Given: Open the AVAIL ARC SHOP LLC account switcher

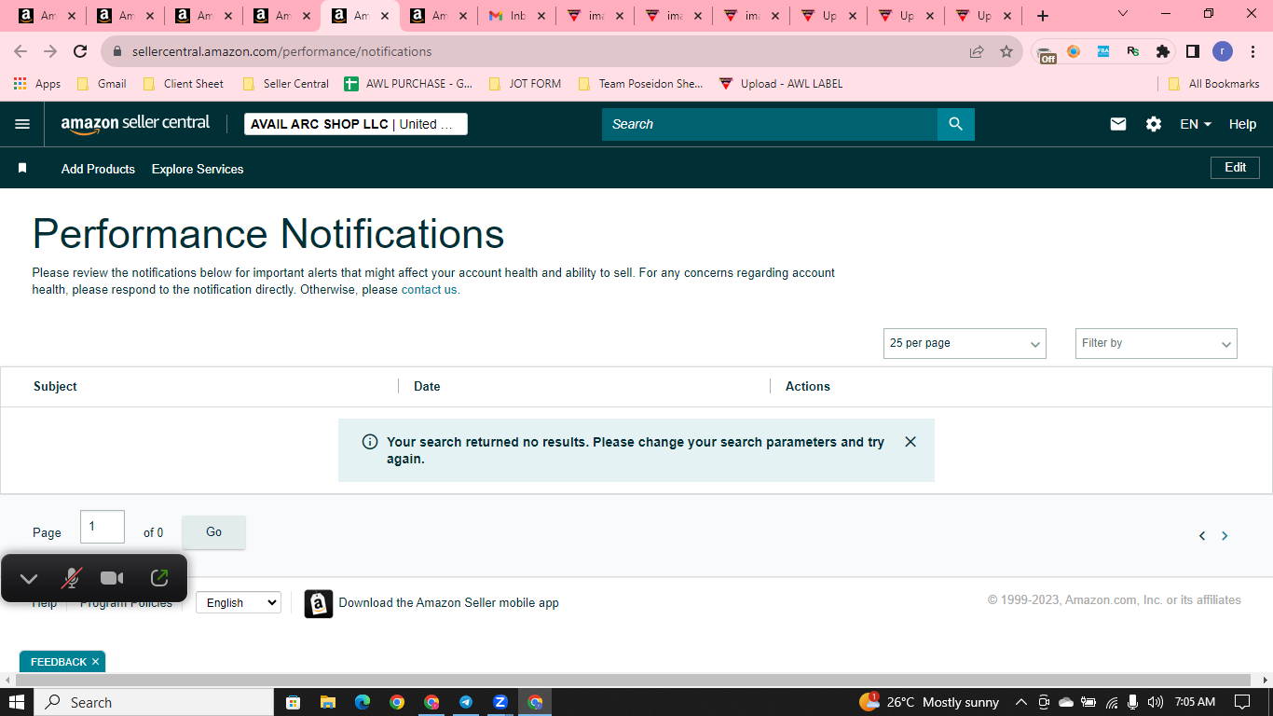Looking at the screenshot, I should (356, 124).
